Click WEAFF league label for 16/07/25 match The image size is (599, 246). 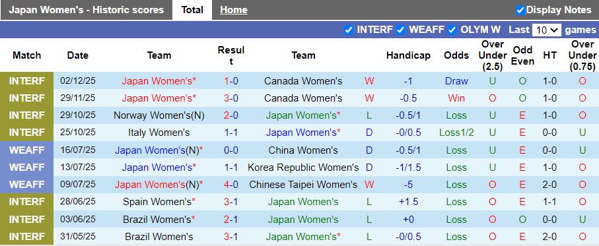pyautogui.click(x=26, y=150)
